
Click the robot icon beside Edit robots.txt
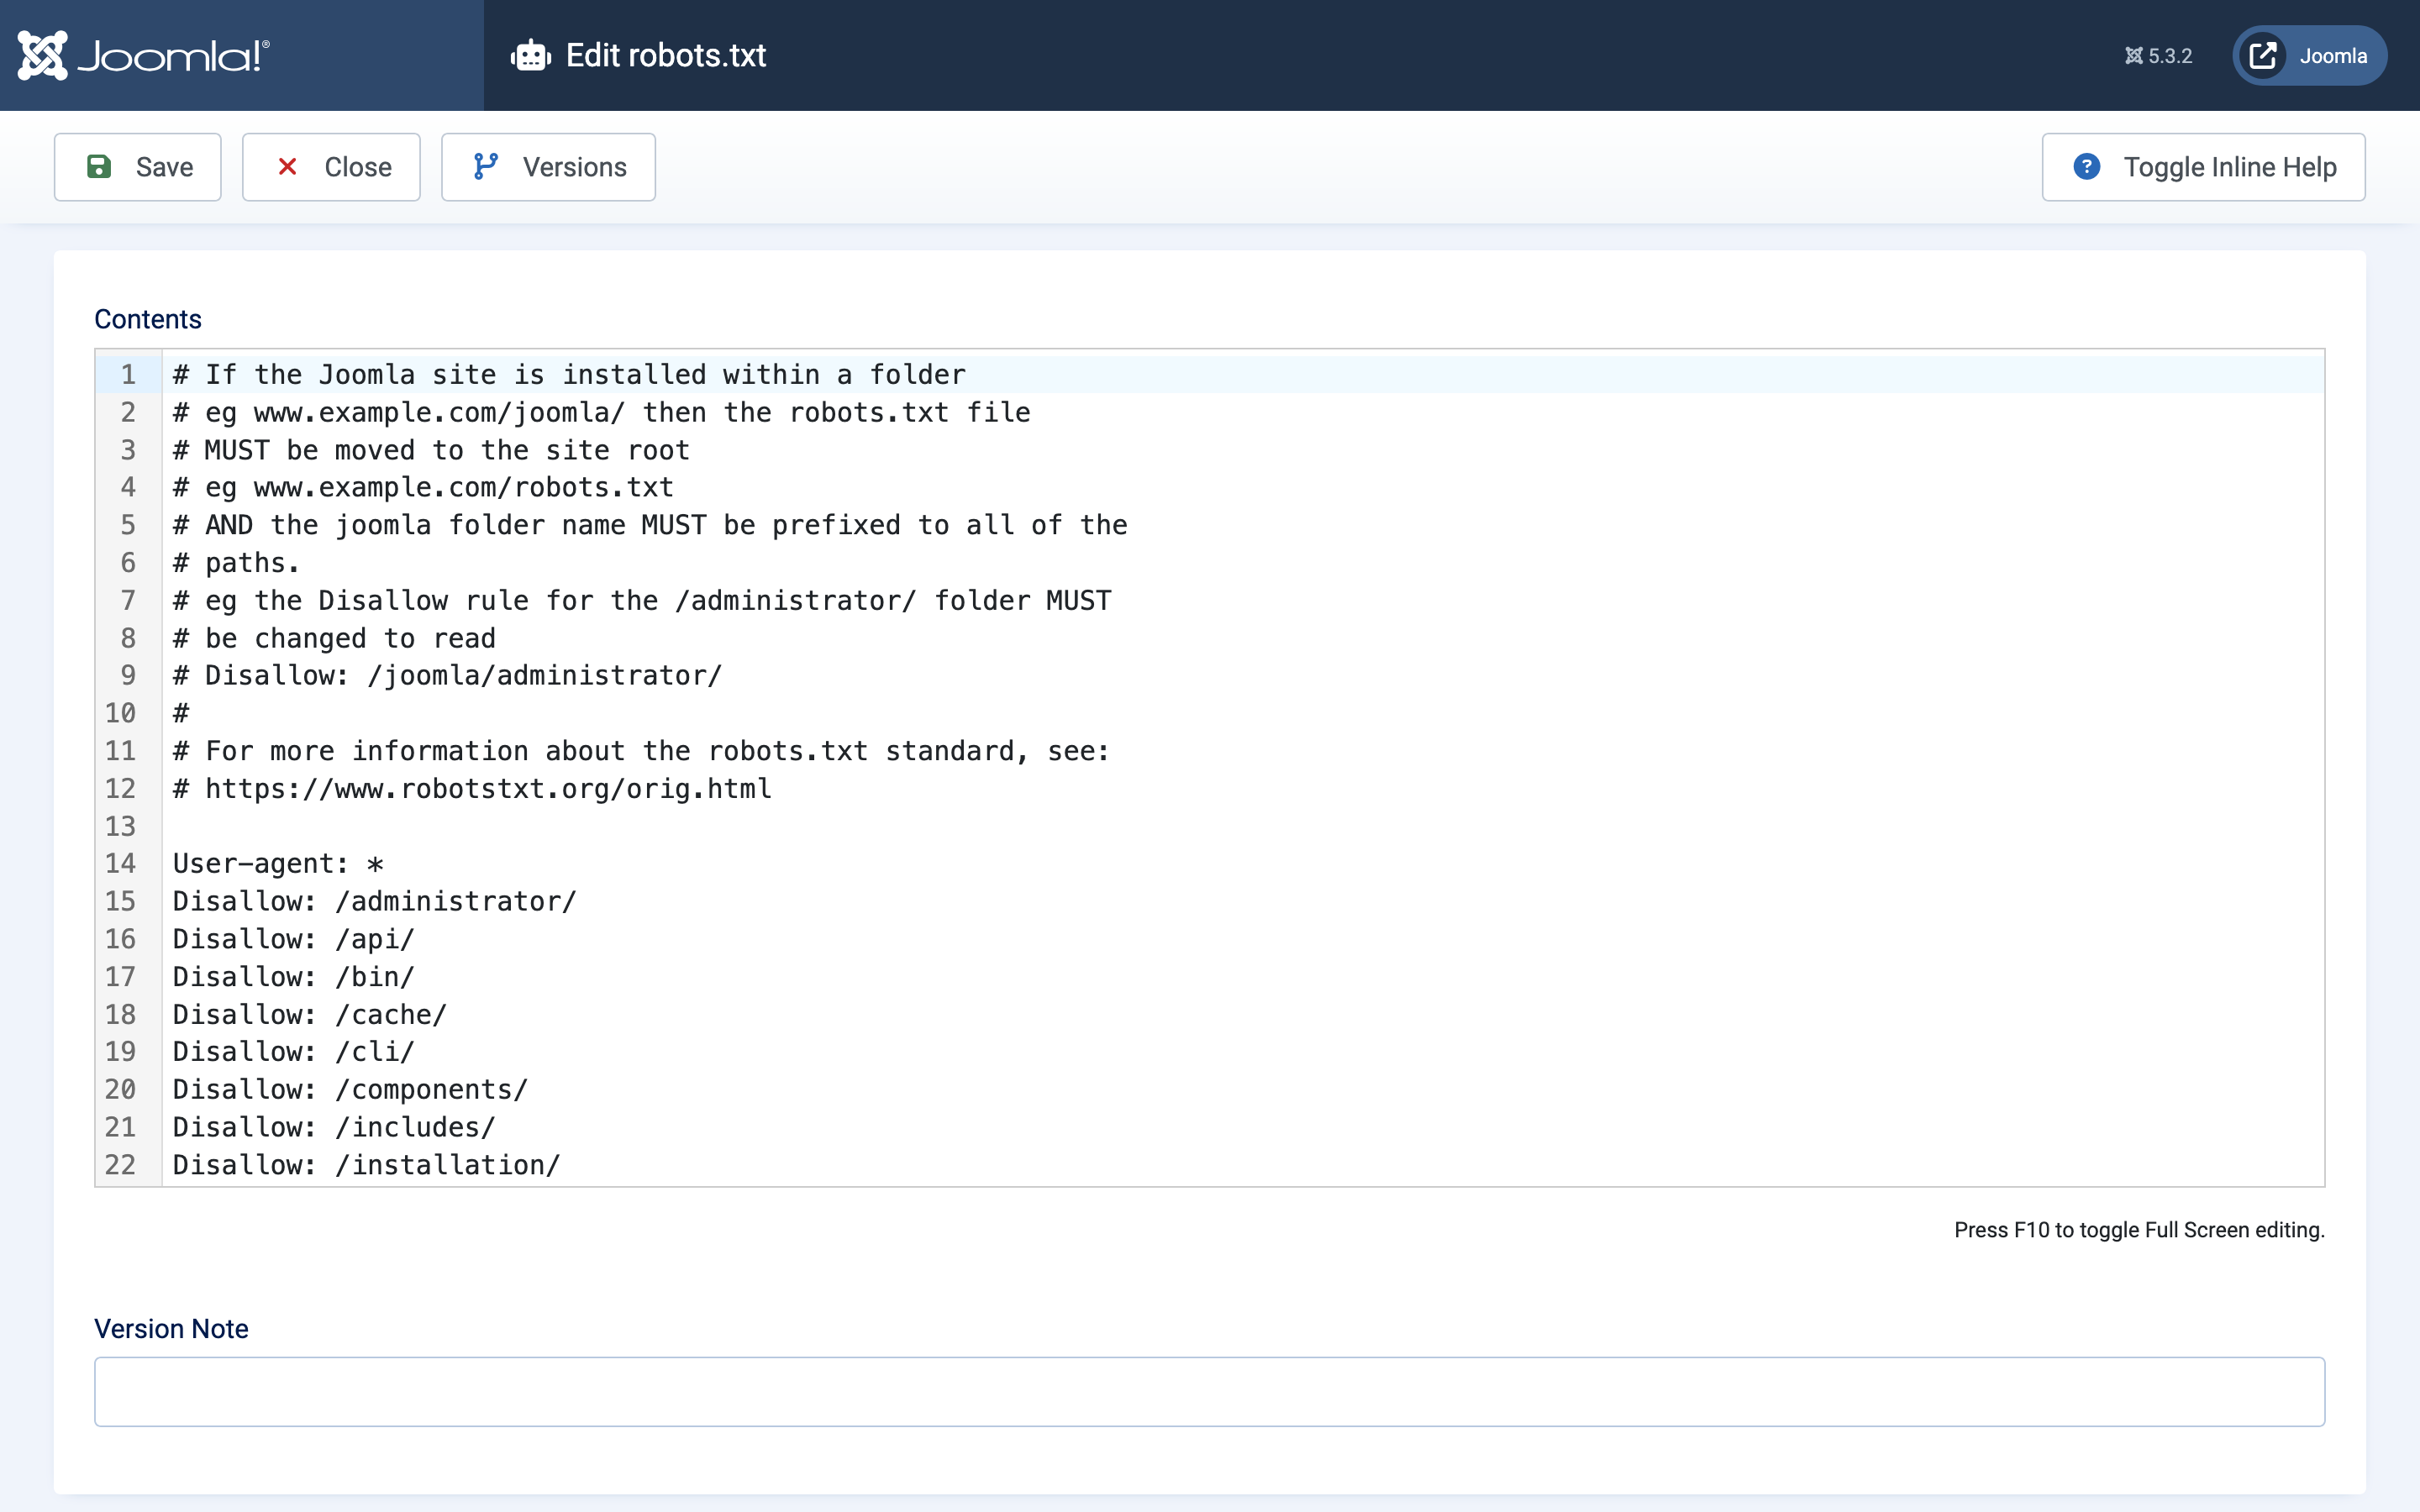coord(530,55)
